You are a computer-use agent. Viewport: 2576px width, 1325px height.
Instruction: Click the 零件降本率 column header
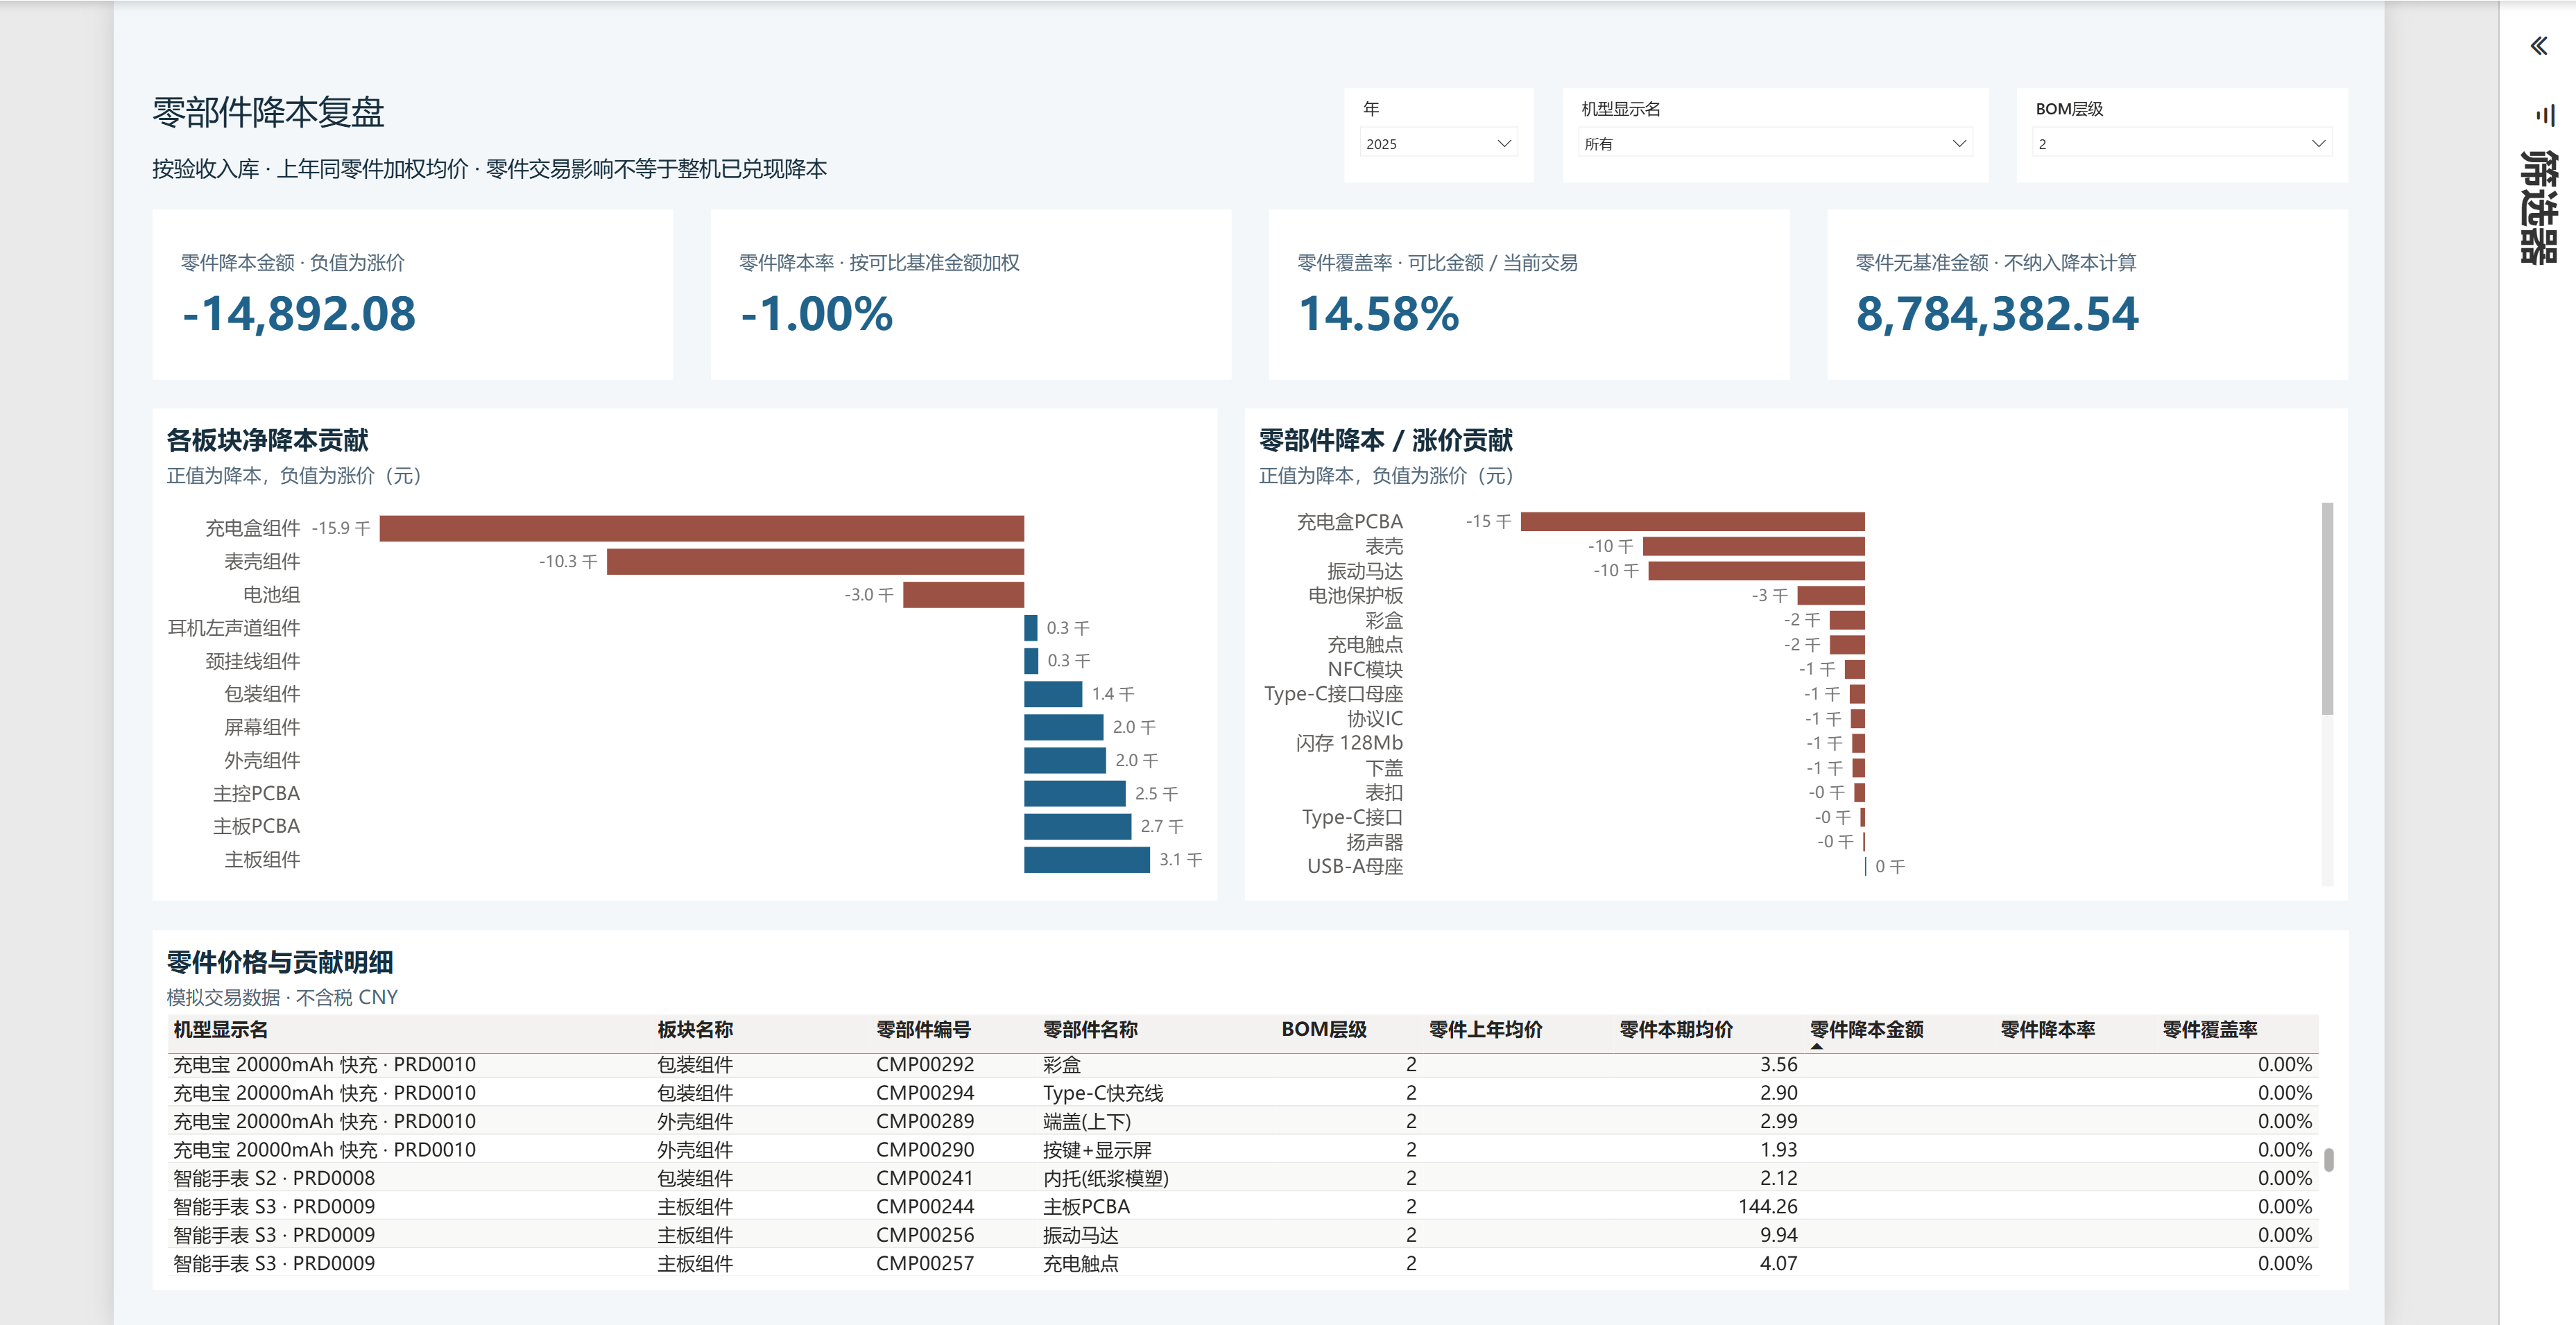tap(2047, 1029)
